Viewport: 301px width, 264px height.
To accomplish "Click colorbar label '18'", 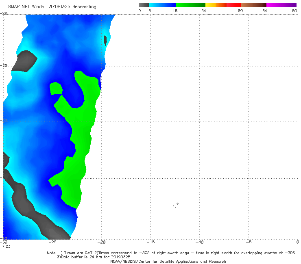I will click(x=175, y=11).
